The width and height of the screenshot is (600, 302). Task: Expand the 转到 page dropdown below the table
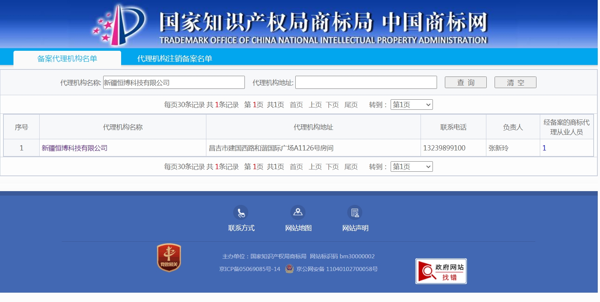[x=412, y=166]
